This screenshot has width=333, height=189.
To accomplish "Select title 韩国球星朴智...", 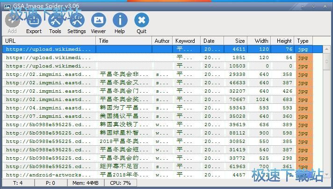I will pyautogui.click(x=124, y=133).
